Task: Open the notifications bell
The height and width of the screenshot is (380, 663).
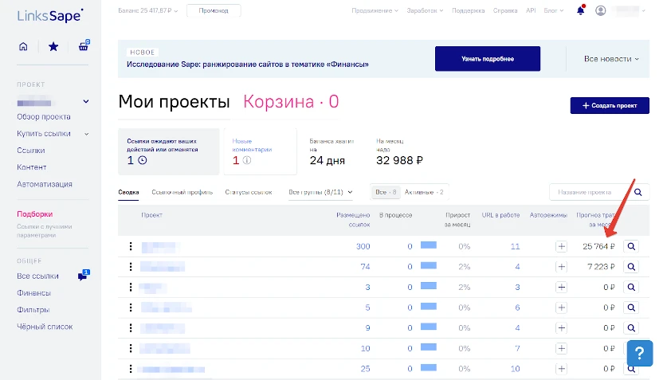Action: click(580, 11)
